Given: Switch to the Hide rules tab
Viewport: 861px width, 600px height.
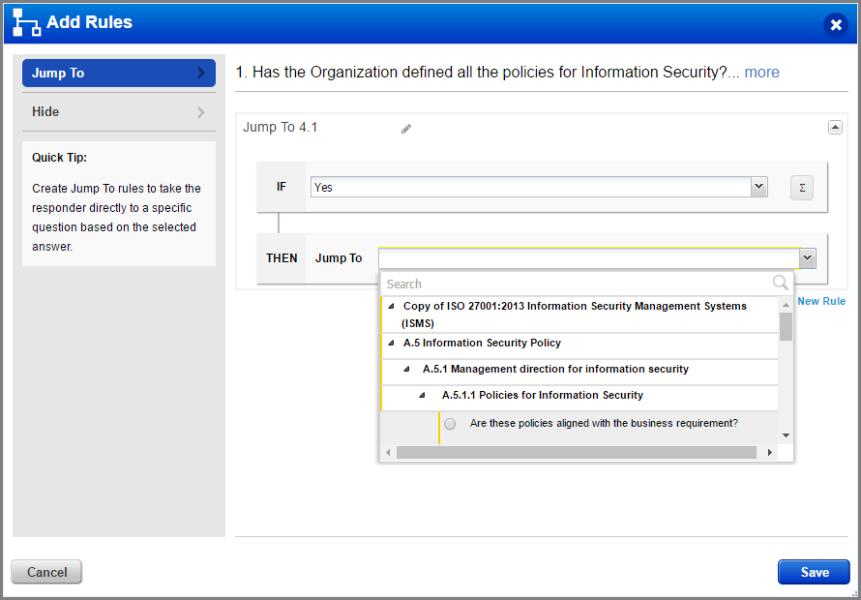Looking at the screenshot, I should (119, 112).
